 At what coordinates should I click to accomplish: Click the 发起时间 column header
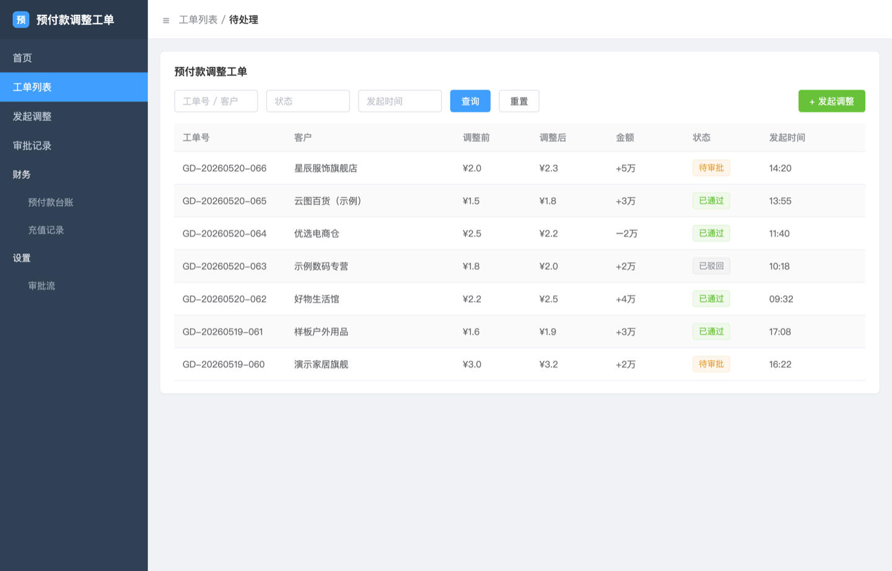tap(787, 137)
